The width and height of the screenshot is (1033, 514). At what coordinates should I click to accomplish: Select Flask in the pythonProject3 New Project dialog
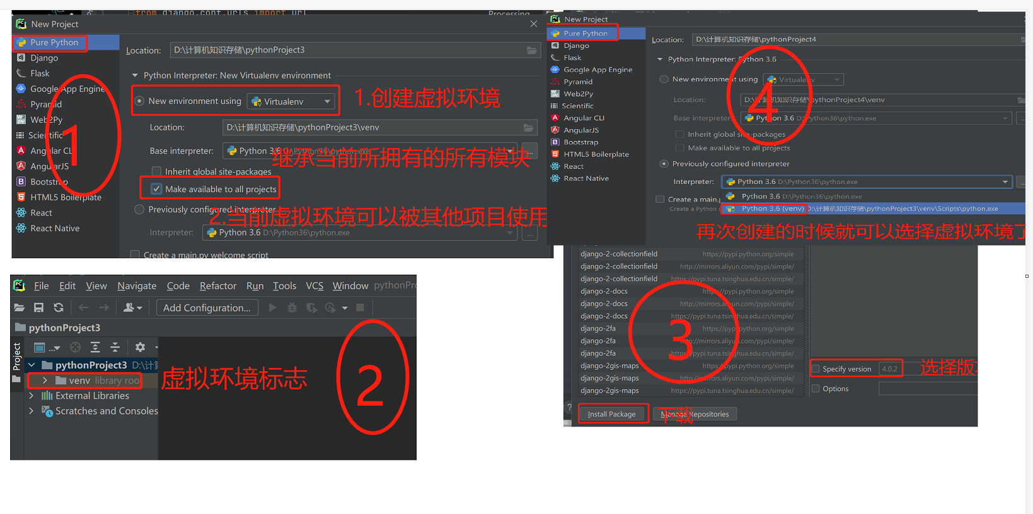point(40,73)
